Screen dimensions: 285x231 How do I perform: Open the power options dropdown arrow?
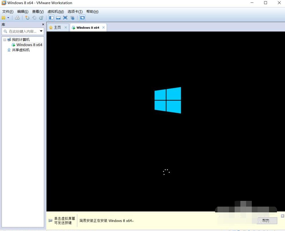tap(8, 18)
